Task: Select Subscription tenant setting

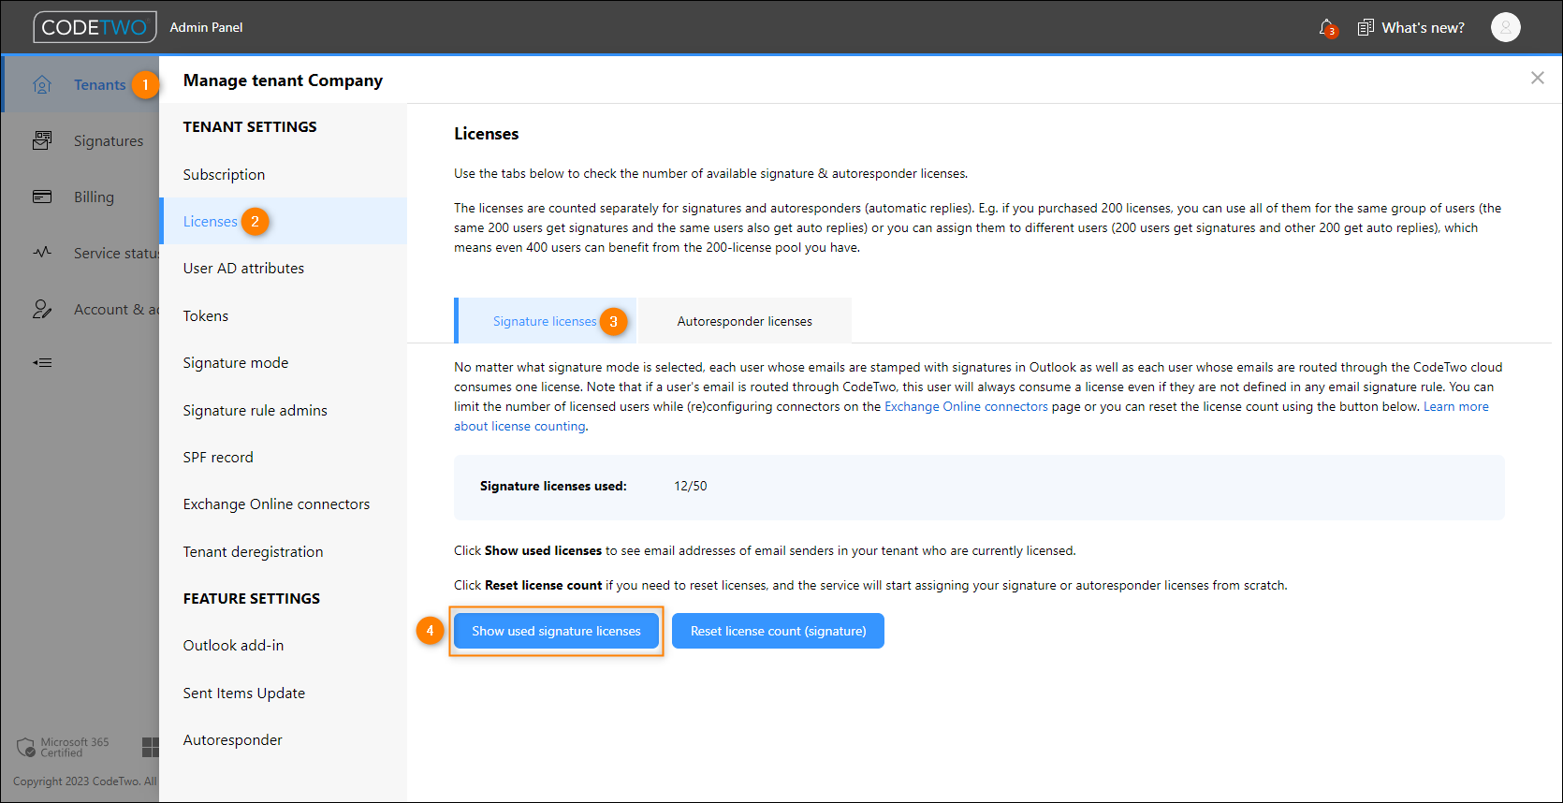Action: point(224,174)
